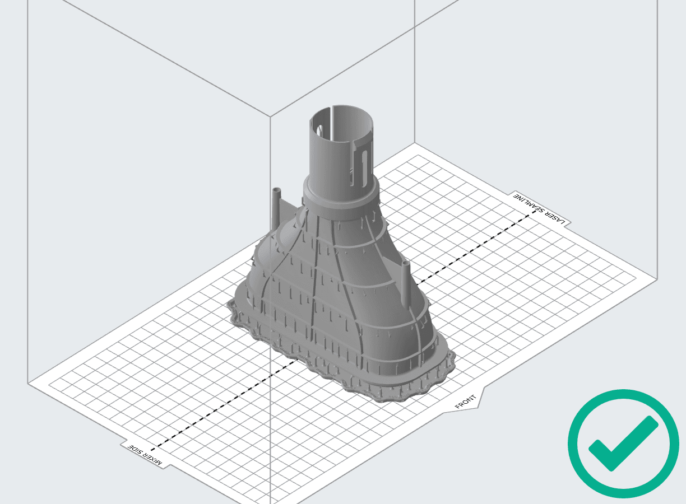Click the FRONT label on the build platform
Image resolution: width=686 pixels, height=504 pixels.
466,402
